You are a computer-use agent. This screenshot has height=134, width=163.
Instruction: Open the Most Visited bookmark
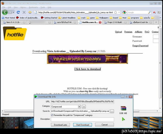tap(8, 18)
